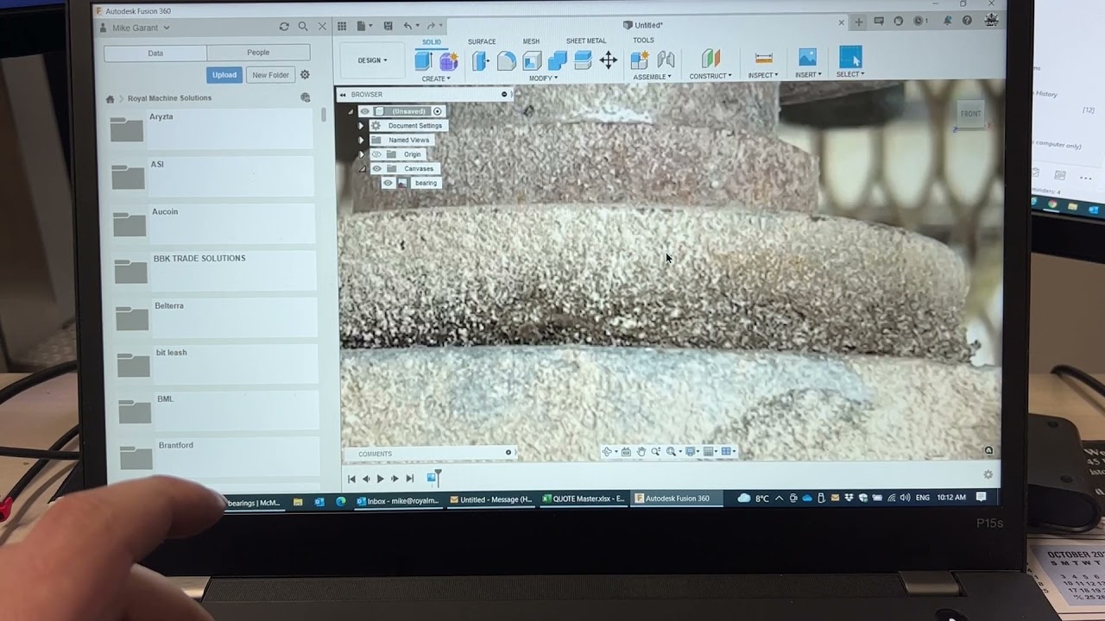Toggle visibility of the bearing canvas

(388, 183)
